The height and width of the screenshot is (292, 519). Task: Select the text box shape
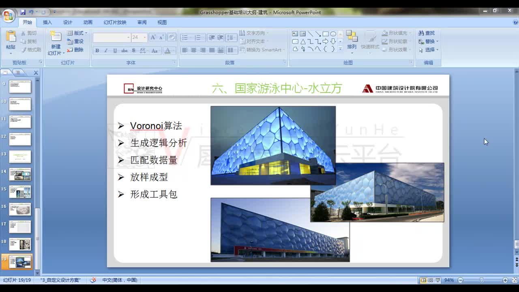click(x=295, y=34)
